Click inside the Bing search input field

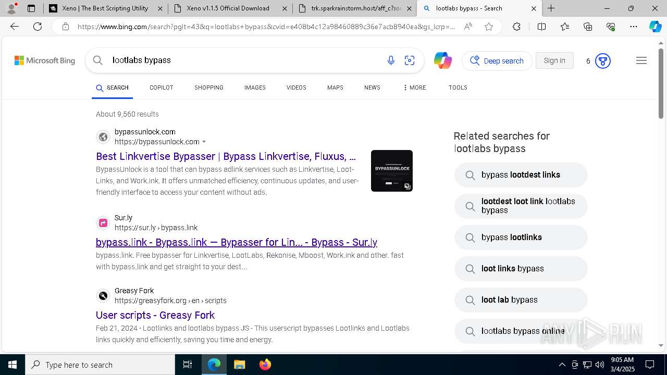point(245,60)
